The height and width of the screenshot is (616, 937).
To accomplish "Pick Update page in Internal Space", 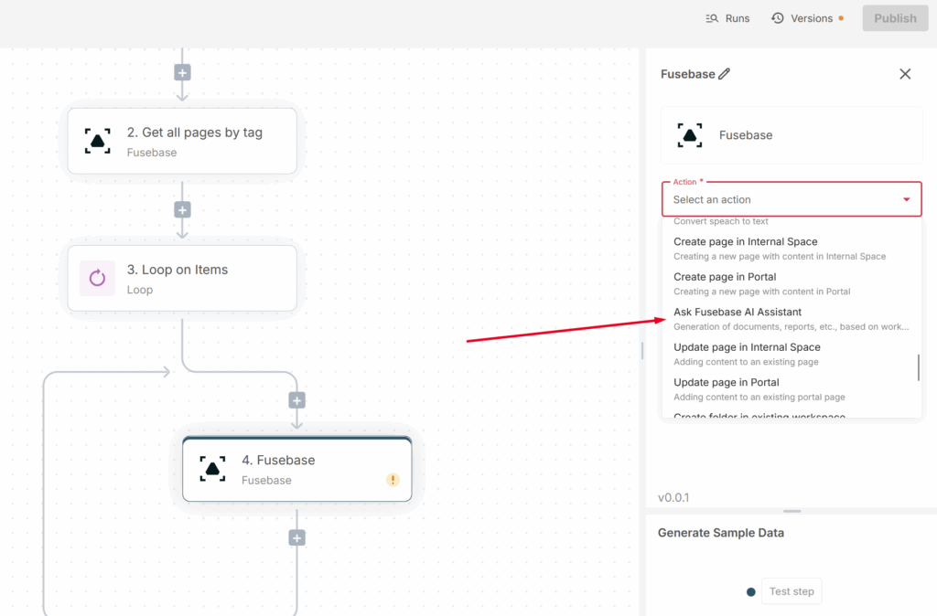I will pyautogui.click(x=747, y=347).
